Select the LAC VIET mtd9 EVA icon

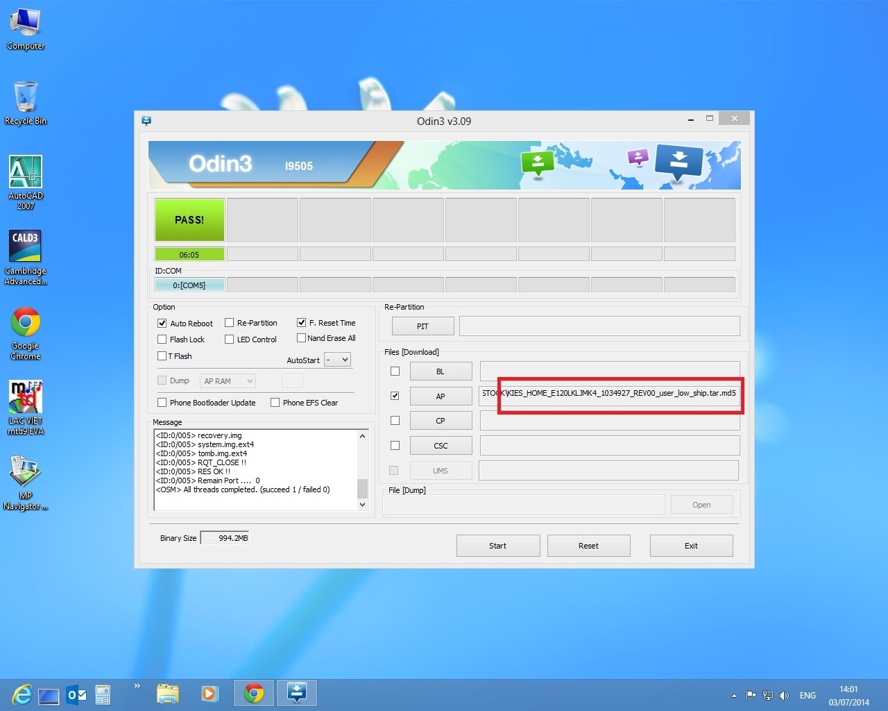click(26, 408)
